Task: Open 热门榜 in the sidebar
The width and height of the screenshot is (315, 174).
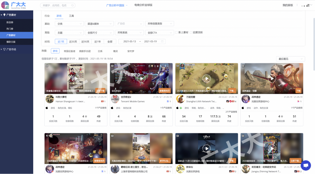Action: click(17, 29)
